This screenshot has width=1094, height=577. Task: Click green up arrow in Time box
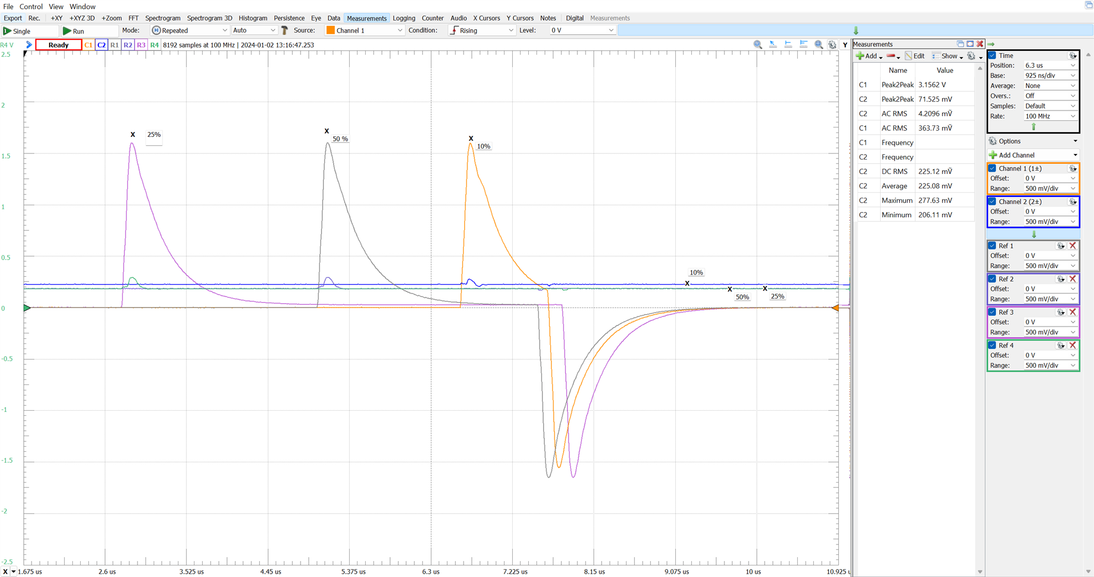[x=1034, y=126]
